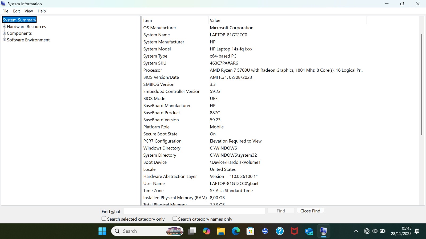The height and width of the screenshot is (239, 426).
Task: Expand the Hardware Resources node
Action: 4,27
